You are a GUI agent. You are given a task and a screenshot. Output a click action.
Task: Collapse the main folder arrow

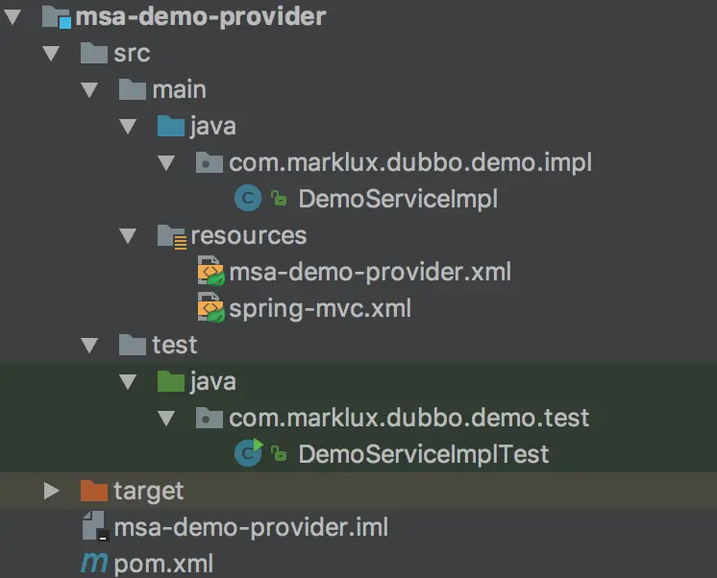click(89, 89)
